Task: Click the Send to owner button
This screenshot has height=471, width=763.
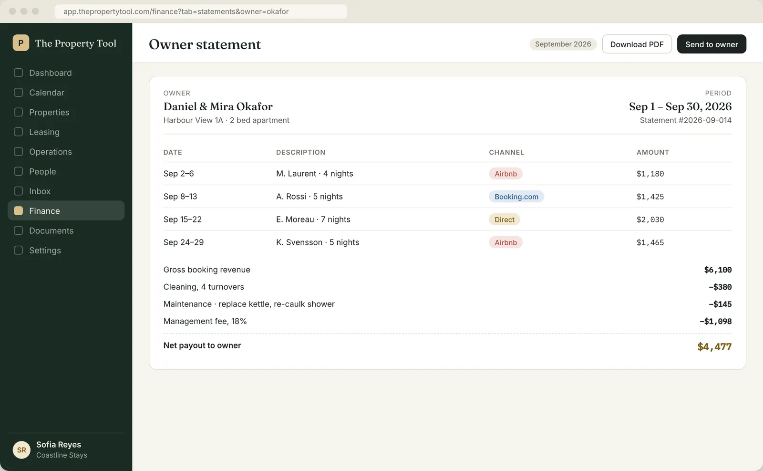Action: point(711,44)
